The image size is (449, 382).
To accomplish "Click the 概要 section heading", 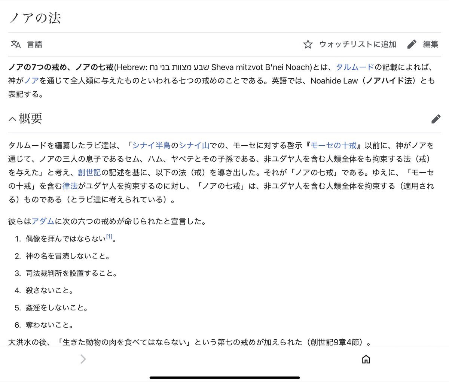I will (30, 119).
